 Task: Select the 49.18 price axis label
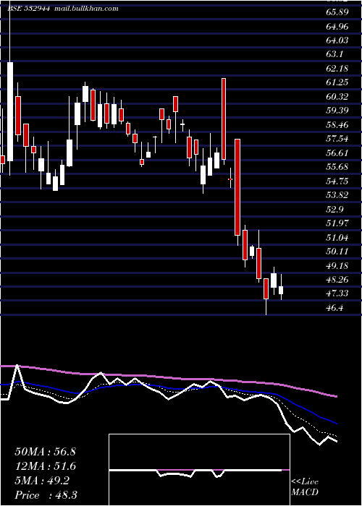click(337, 265)
